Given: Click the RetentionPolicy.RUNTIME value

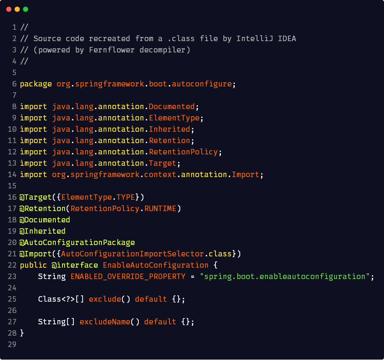Looking at the screenshot, I should pyautogui.click(x=125, y=208).
